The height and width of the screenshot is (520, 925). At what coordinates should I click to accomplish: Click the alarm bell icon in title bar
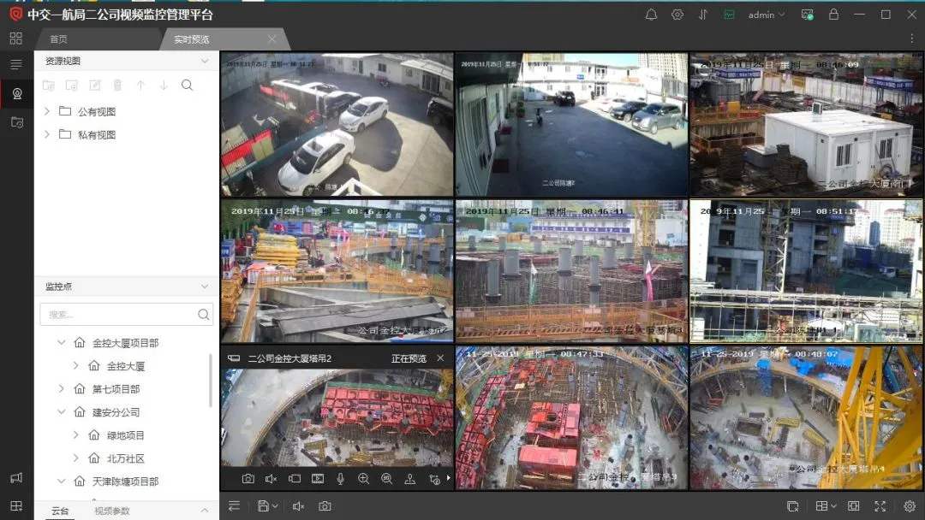tap(651, 15)
